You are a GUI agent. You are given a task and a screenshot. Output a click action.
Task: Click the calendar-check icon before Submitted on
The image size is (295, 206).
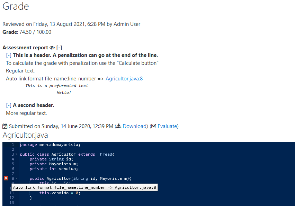click(5, 126)
